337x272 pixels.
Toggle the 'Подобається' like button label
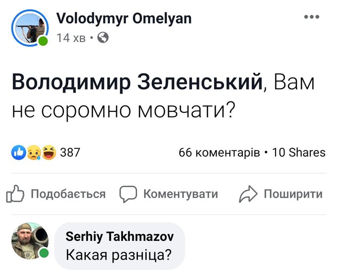point(68,194)
